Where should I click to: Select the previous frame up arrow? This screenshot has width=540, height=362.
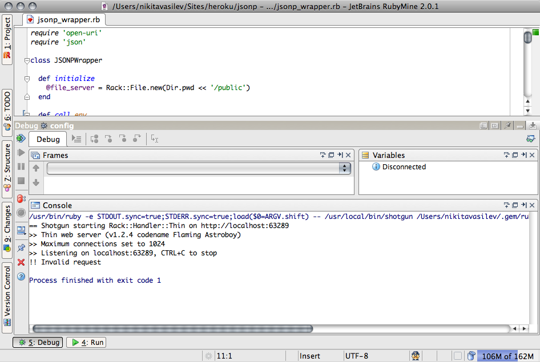pos(36,168)
